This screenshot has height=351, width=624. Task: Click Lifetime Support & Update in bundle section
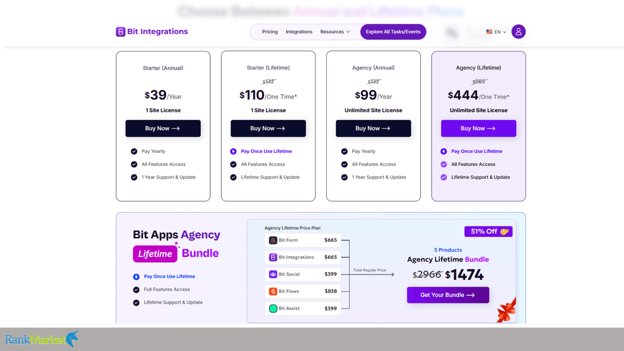pyautogui.click(x=173, y=303)
